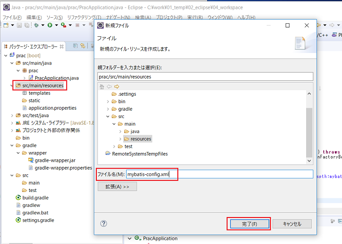The width and height of the screenshot is (342, 244).
Task: Select RemoteSystemsTempFiles in dialog tree
Action: coord(140,154)
